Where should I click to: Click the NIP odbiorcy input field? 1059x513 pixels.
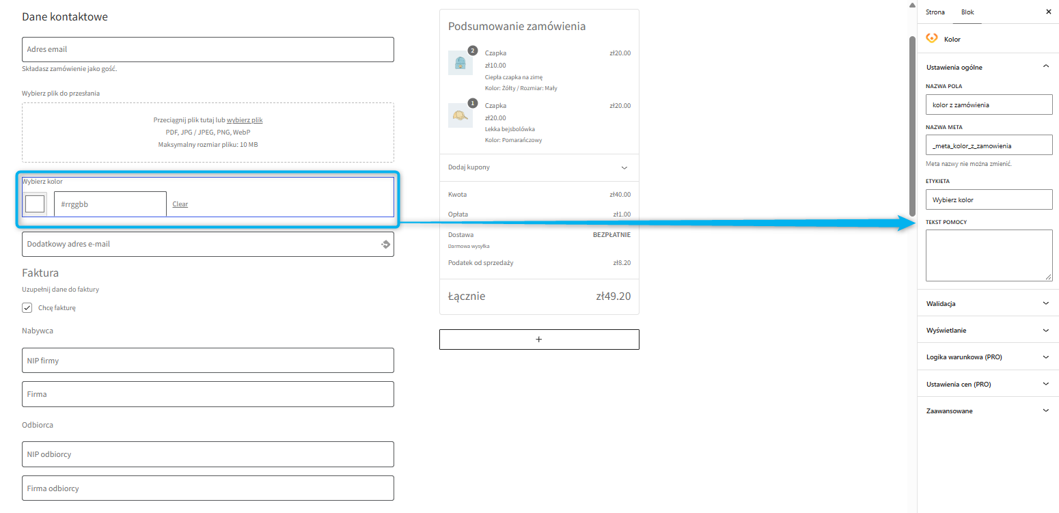click(208, 454)
